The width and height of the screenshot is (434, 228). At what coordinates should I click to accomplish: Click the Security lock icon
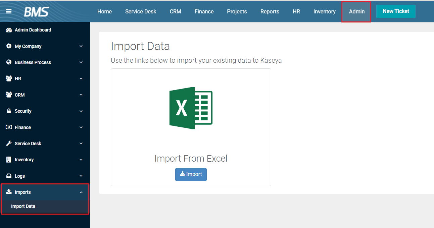9,111
